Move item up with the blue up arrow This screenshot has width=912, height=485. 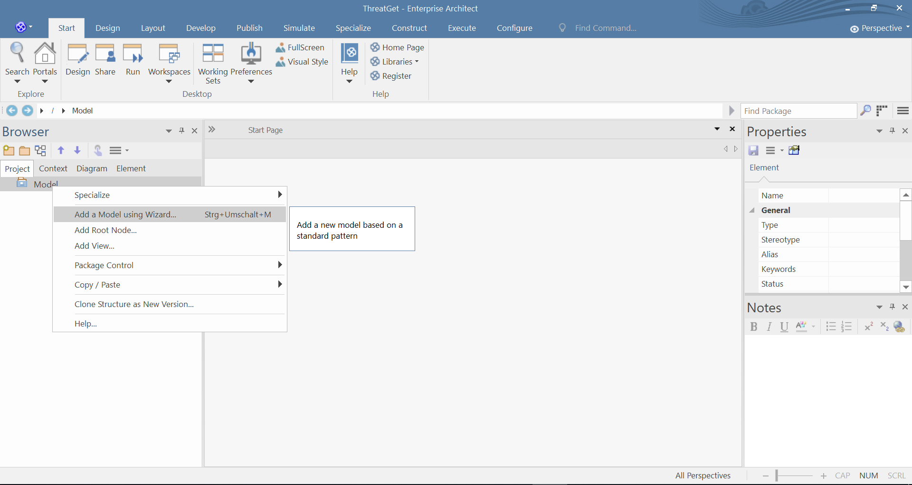[61, 150]
